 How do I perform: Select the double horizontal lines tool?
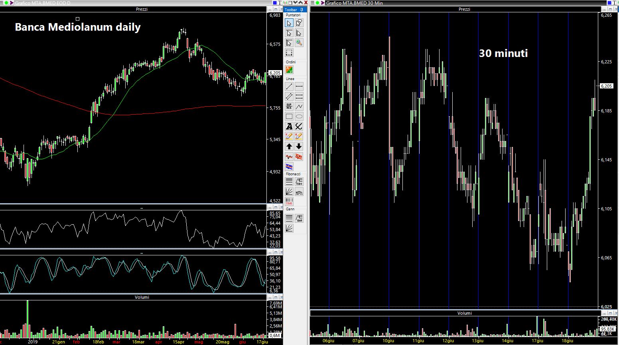click(x=299, y=96)
